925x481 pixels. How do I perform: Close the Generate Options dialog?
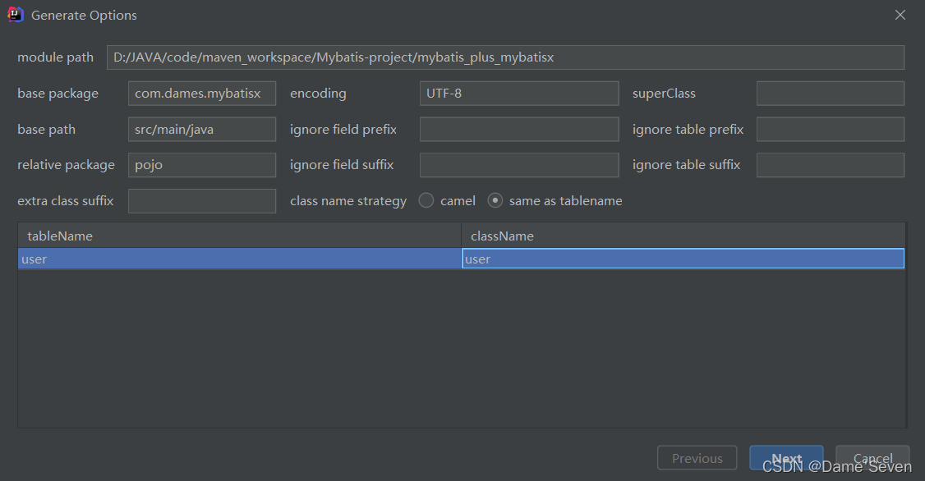pos(900,15)
